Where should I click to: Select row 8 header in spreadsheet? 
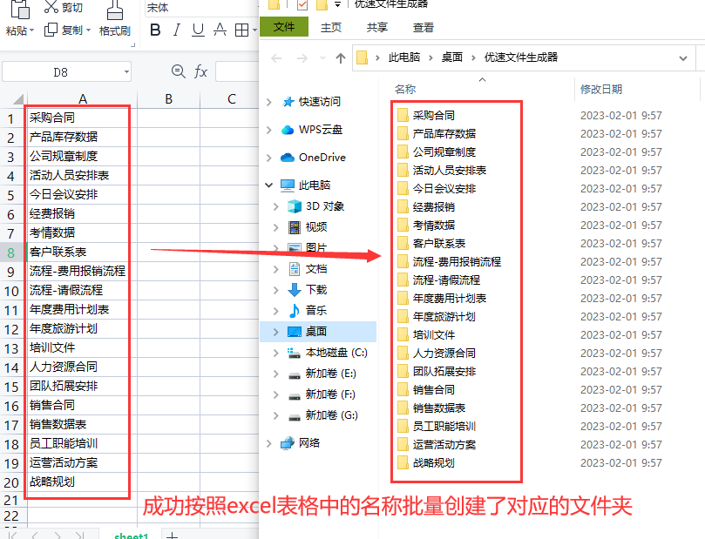tap(11, 253)
